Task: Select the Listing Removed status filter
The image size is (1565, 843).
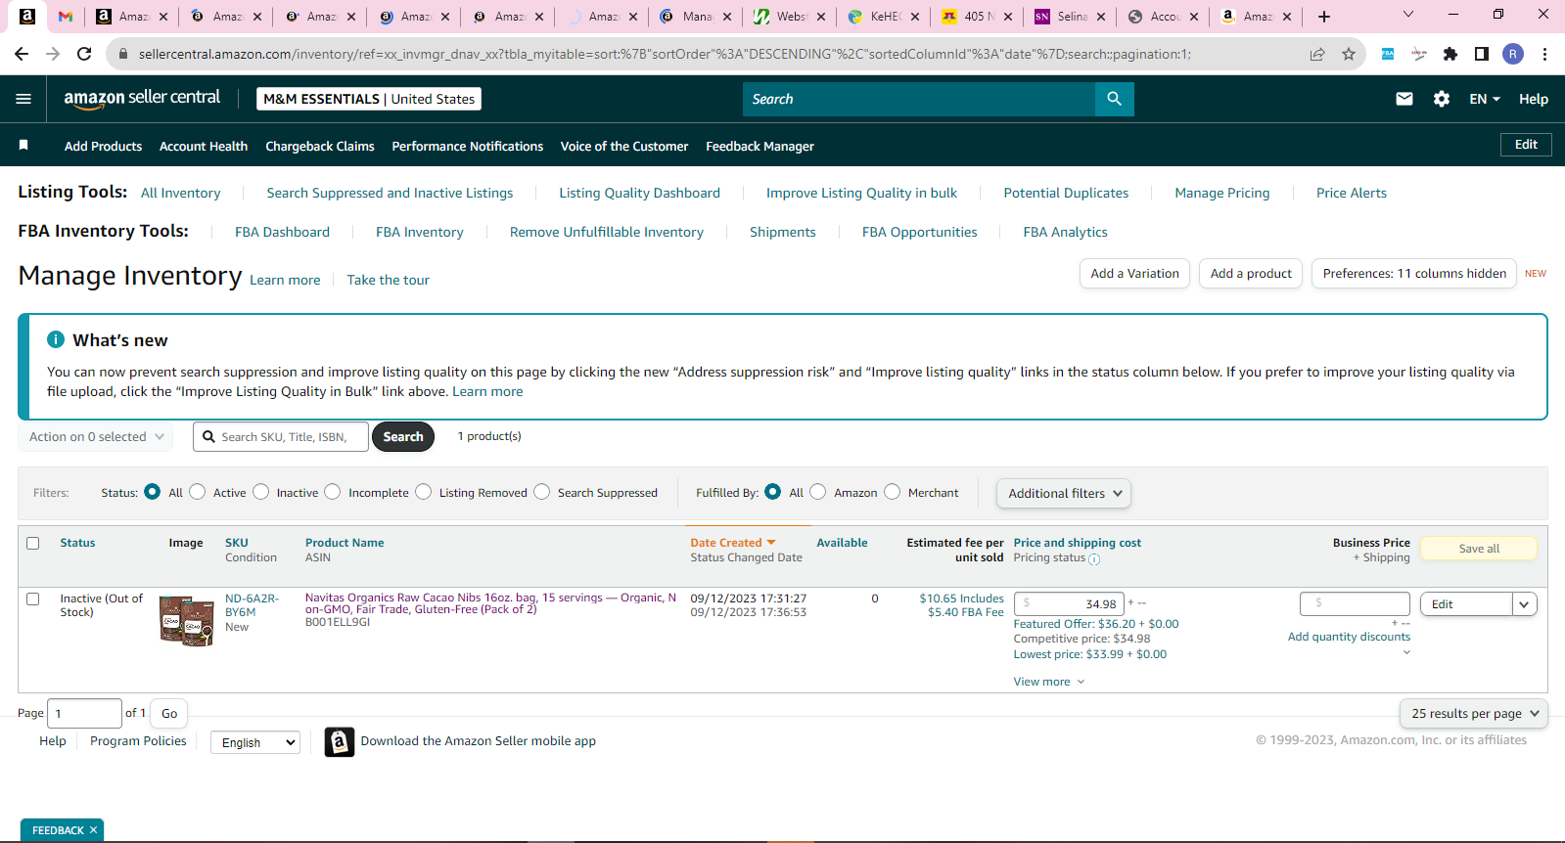Action: 423,492
